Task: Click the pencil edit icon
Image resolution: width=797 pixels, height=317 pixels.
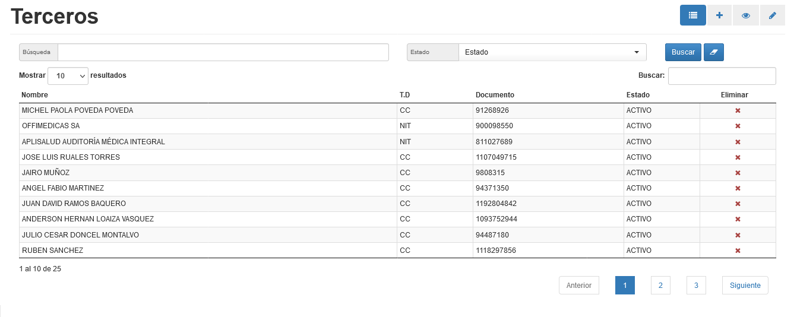Action: (x=773, y=15)
